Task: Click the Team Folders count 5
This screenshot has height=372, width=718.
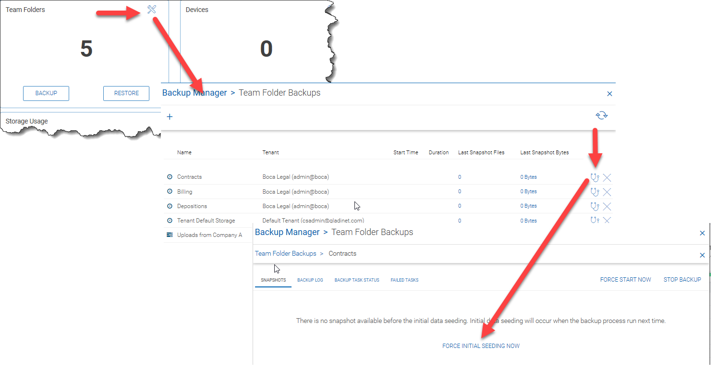Action: point(86,49)
